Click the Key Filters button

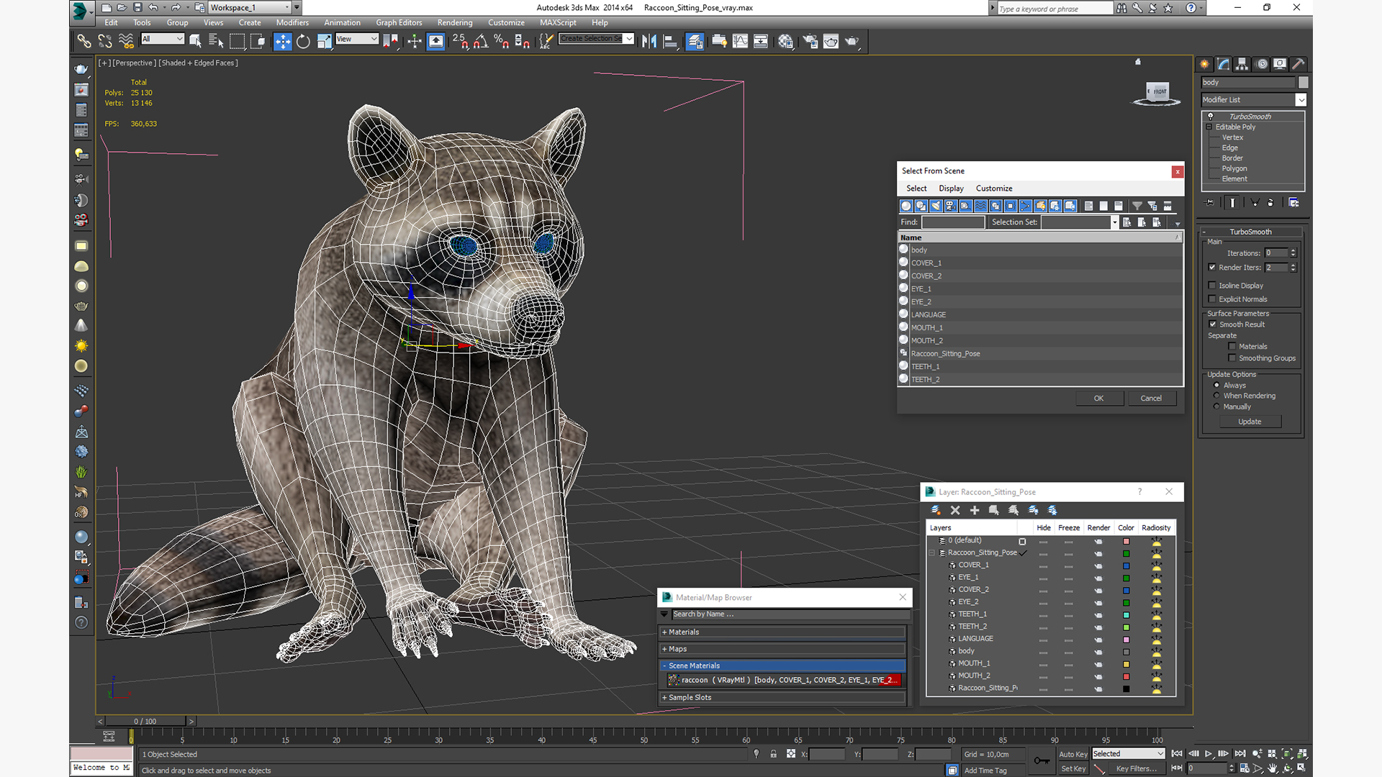click(x=1137, y=769)
